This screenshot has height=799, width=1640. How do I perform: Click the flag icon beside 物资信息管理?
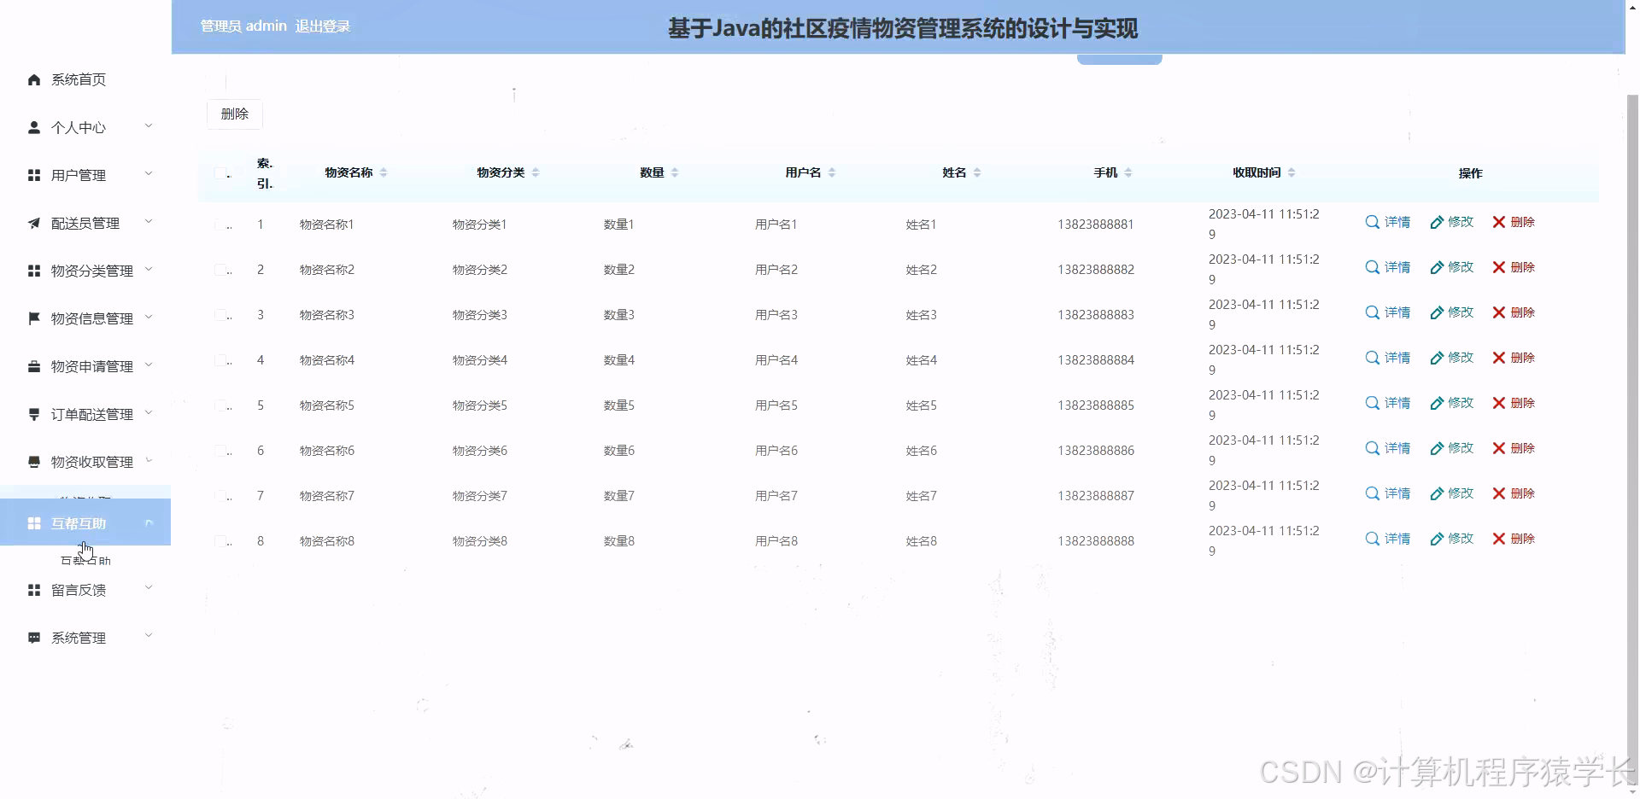33,318
